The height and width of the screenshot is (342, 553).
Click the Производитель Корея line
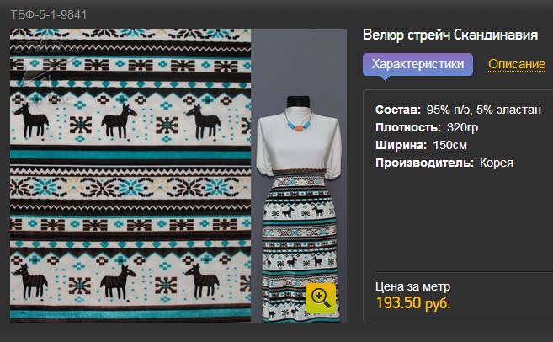[x=444, y=163]
